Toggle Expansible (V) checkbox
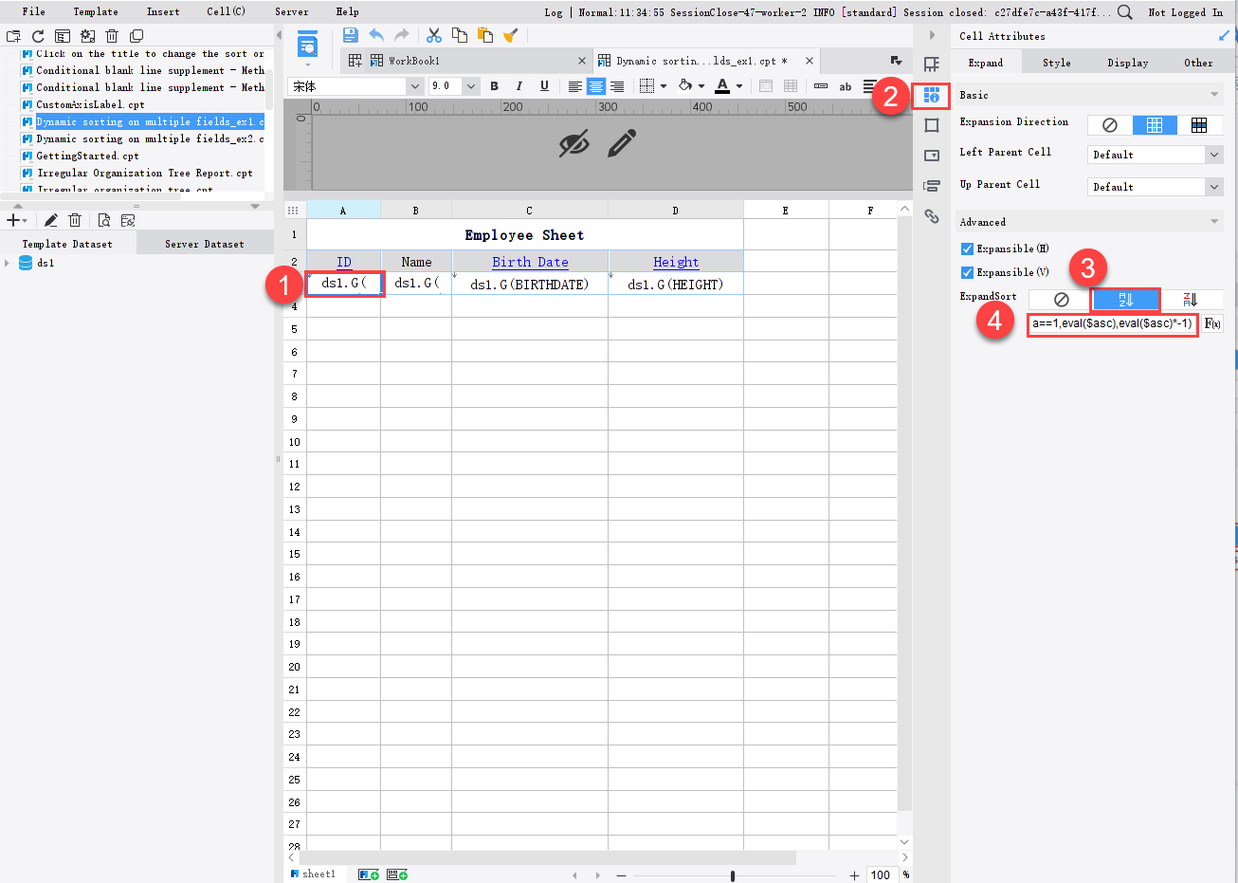Image resolution: width=1238 pixels, height=883 pixels. click(967, 273)
